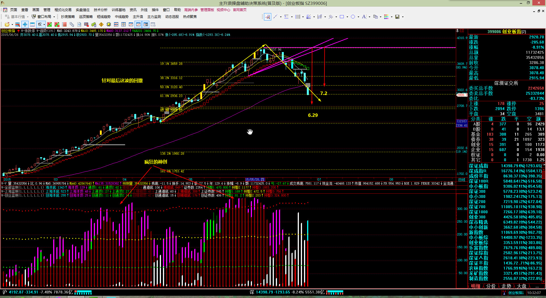Select the circle drawing tool
The width and height of the screenshot is (546, 298).
353,17
